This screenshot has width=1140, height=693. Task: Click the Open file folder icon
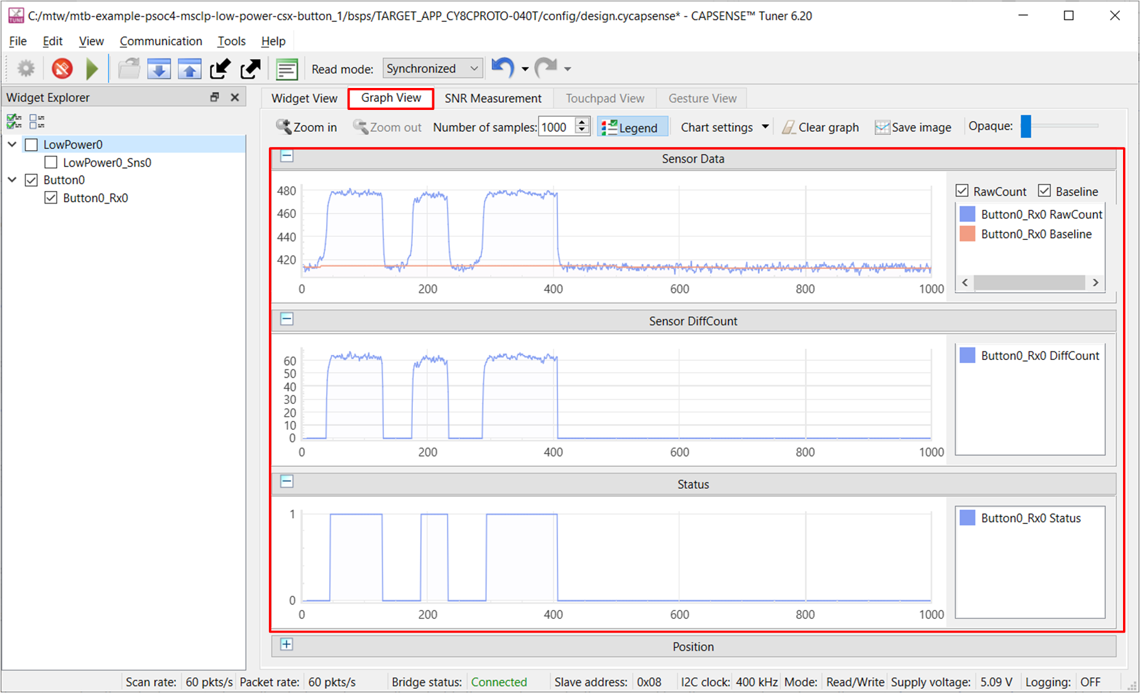pyautogui.click(x=129, y=68)
